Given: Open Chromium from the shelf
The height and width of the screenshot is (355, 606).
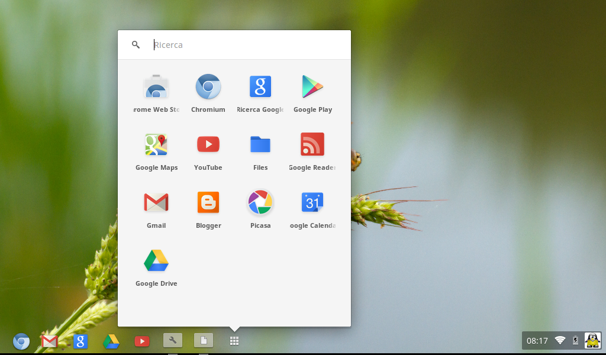Looking at the screenshot, I should [21, 341].
